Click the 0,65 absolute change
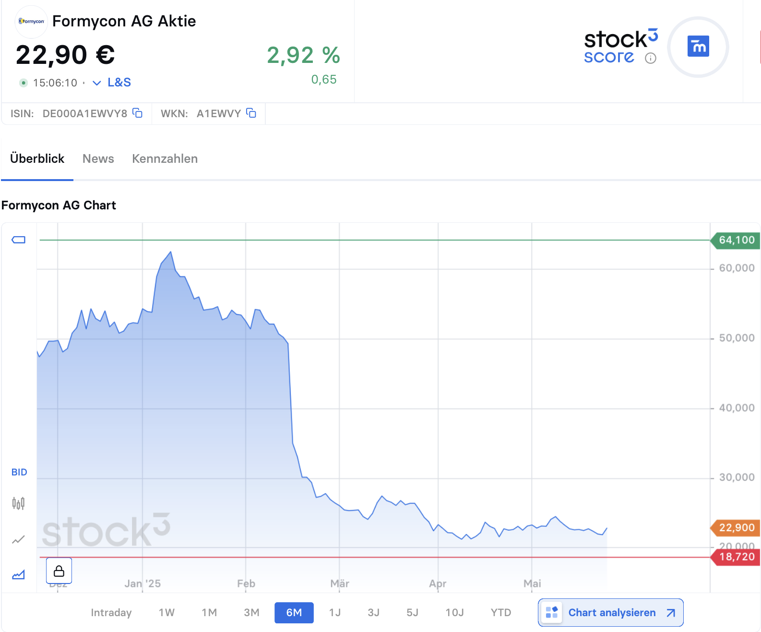Viewport: 761px width, 632px height. click(x=324, y=80)
